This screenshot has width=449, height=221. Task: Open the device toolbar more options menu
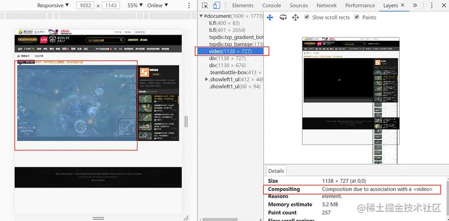tap(189, 6)
